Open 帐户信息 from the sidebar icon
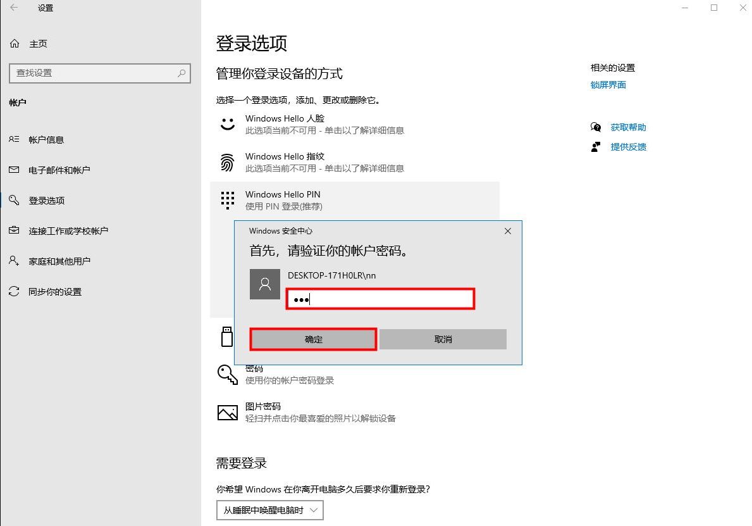The image size is (752, 526). (13, 139)
